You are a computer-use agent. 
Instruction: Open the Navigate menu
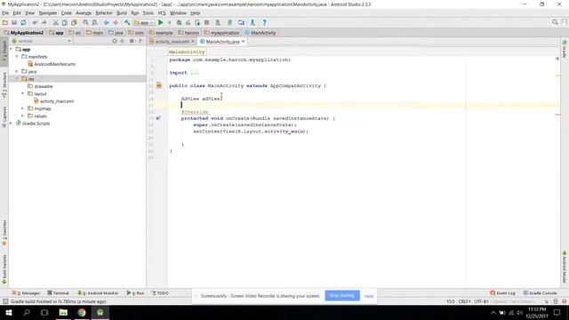click(x=48, y=13)
